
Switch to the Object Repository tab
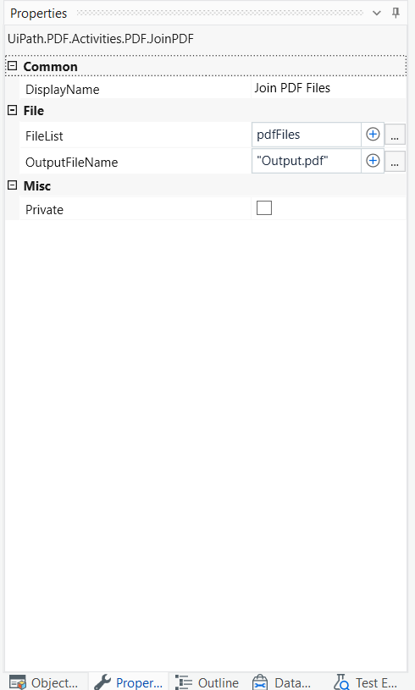coord(44,682)
